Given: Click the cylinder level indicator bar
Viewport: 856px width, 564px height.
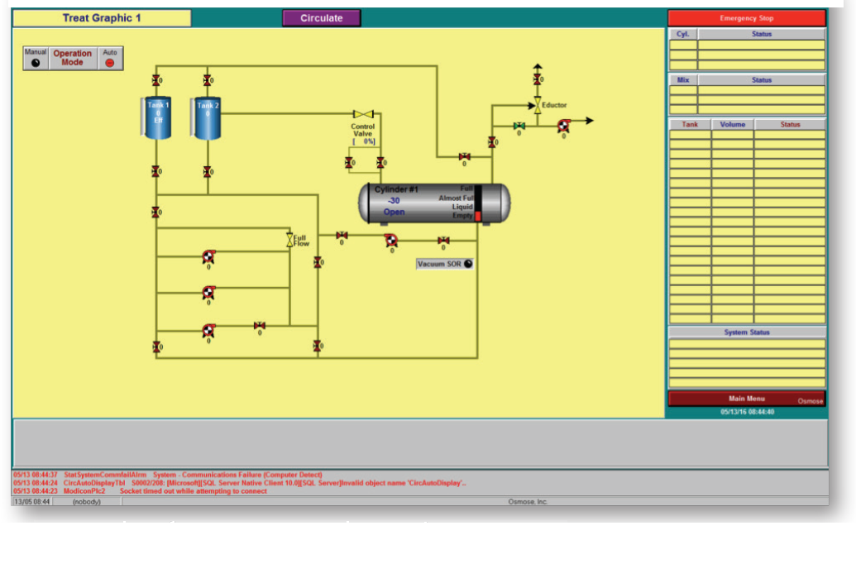Looking at the screenshot, I should point(478,203).
